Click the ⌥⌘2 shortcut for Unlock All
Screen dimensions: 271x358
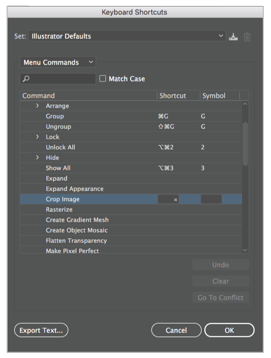166,147
